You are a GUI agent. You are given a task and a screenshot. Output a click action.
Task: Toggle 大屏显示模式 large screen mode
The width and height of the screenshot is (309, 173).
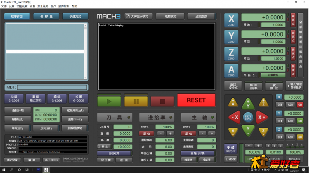click(x=139, y=16)
